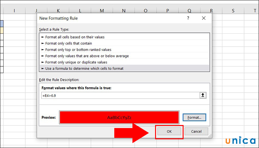Image resolution: width=259 pixels, height=148 pixels.
Task: Select column O header
Action: (x=145, y=11)
